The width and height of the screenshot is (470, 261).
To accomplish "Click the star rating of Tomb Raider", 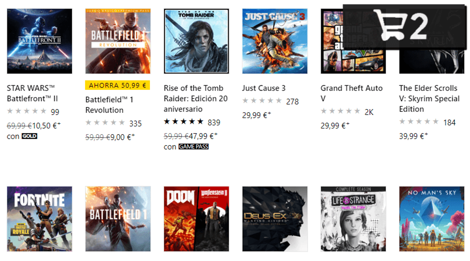I will [183, 122].
